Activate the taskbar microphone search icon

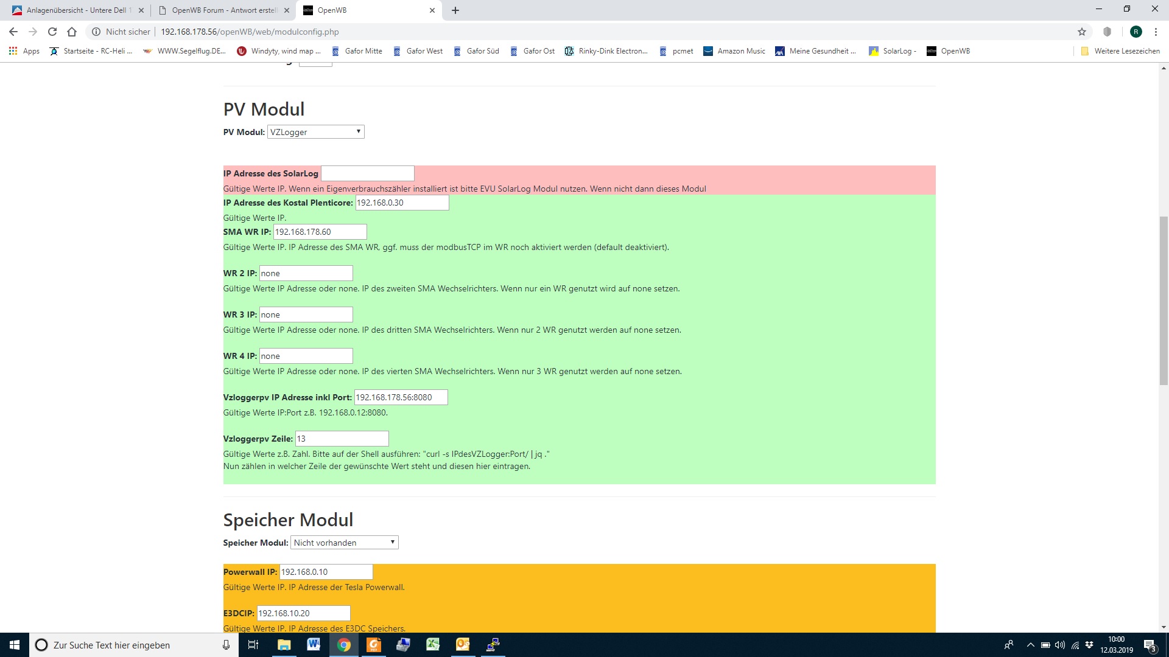click(x=226, y=645)
